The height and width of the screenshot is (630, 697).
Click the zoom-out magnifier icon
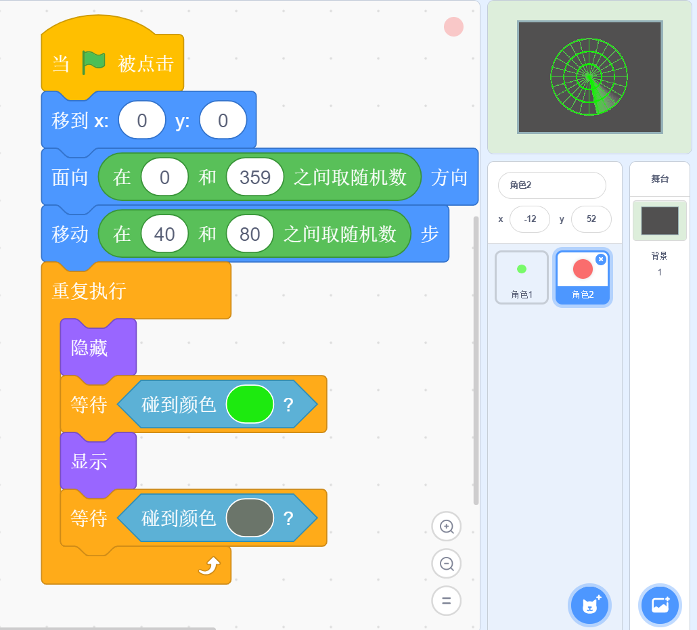click(447, 563)
